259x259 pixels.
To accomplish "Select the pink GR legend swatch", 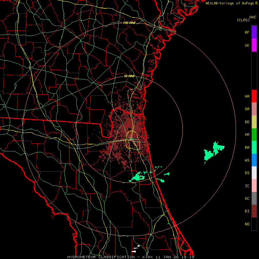I will [x=254, y=109].
